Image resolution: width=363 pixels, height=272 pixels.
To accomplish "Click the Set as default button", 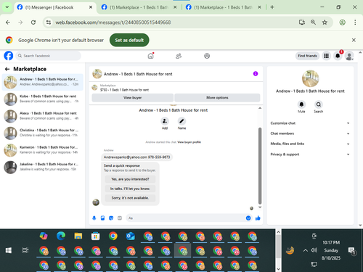I will coord(129,40).
